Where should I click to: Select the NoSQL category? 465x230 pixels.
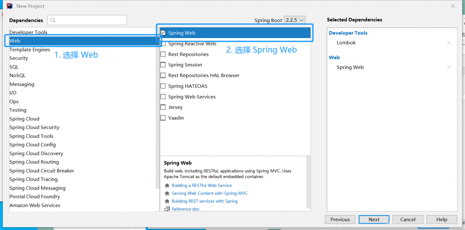pos(17,75)
